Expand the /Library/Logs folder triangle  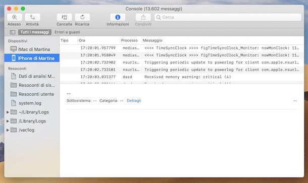[8, 121]
